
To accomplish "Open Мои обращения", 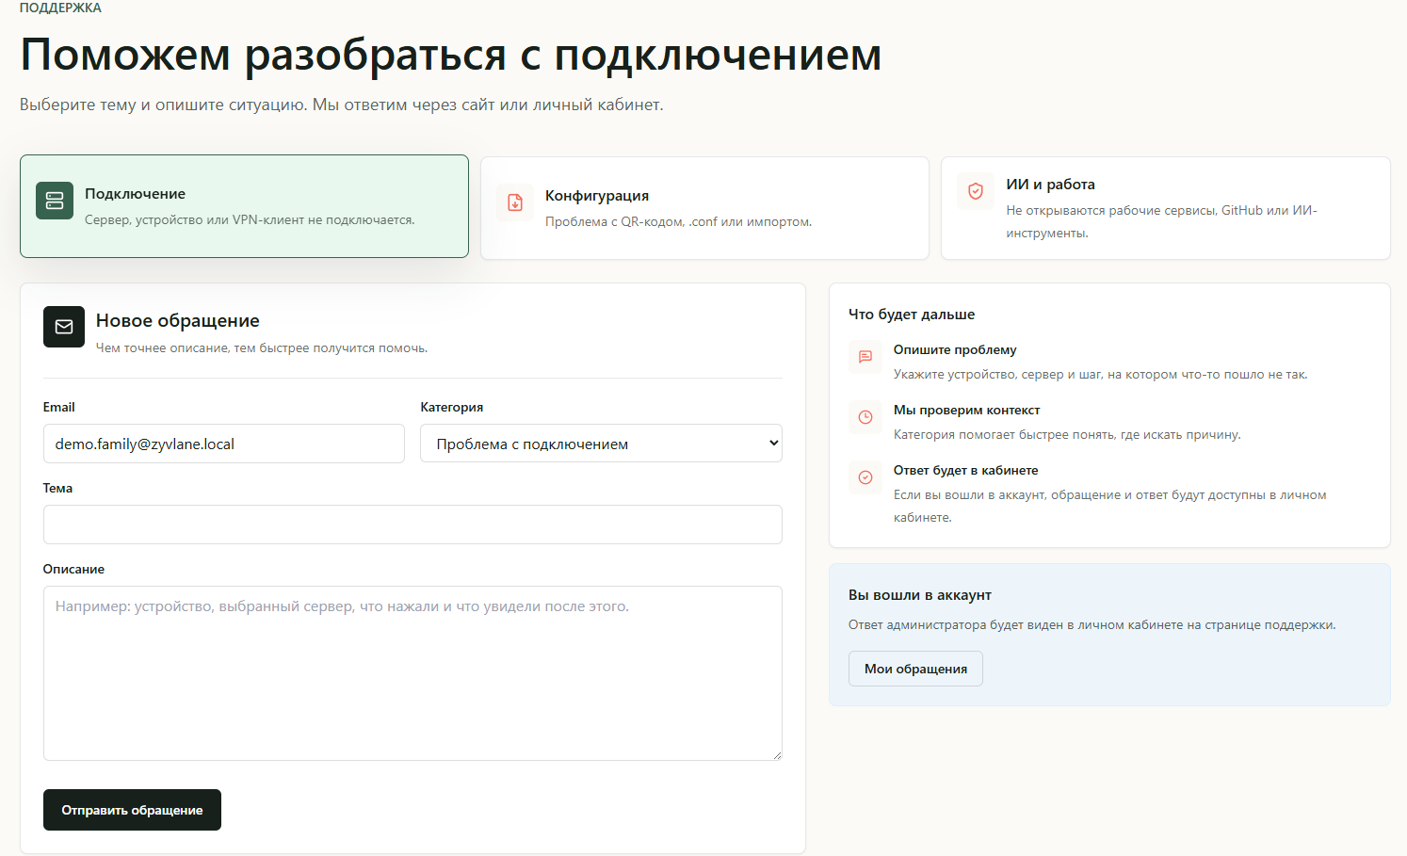I will pos(915,669).
